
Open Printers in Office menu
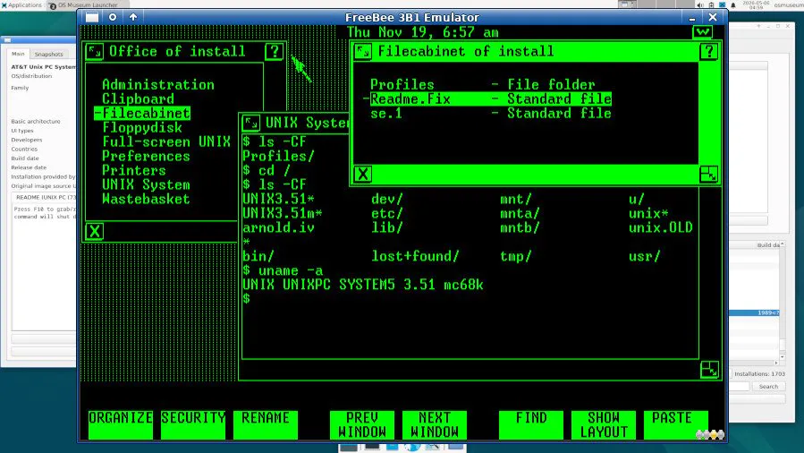134,171
